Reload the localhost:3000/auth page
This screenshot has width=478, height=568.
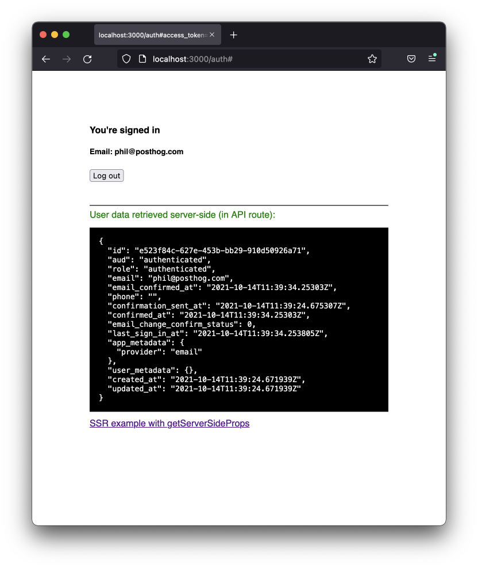point(87,59)
